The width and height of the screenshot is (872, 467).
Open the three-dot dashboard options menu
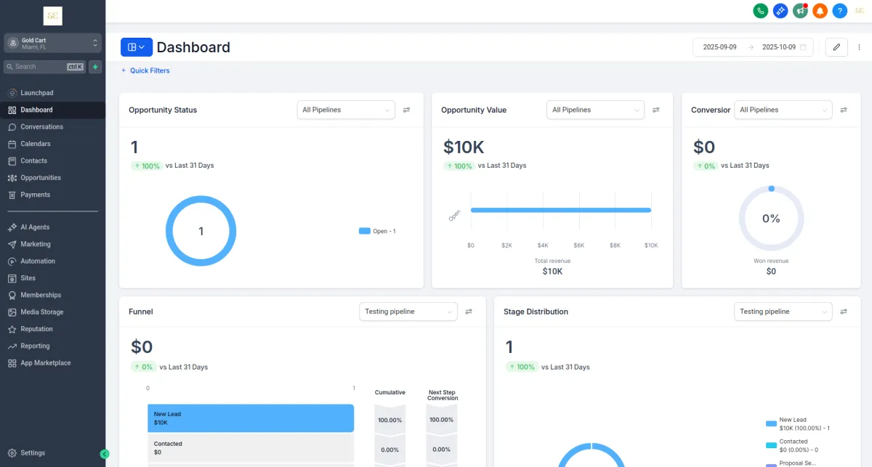click(859, 47)
